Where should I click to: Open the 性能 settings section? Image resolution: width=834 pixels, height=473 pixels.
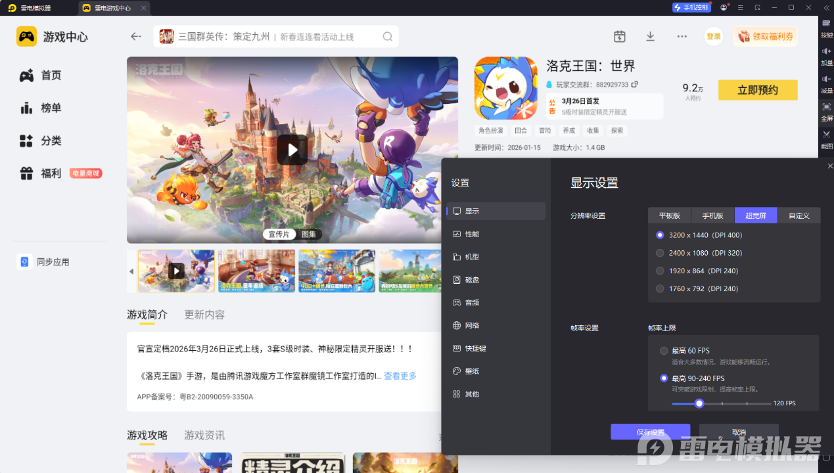[x=472, y=235]
